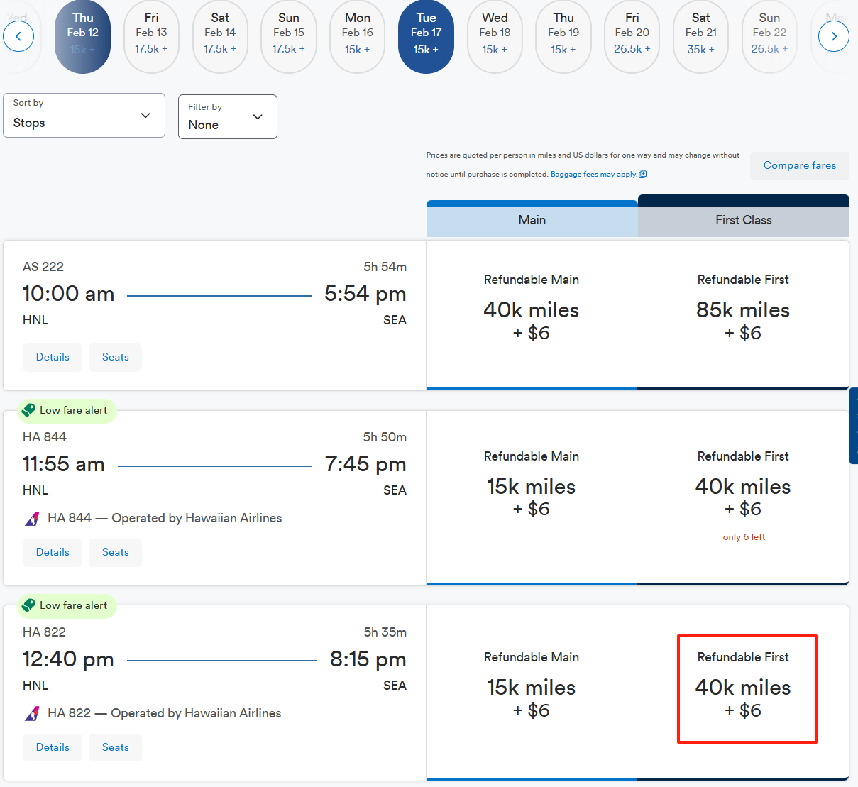Choose HA 844 Refundable First 40k miles
The height and width of the screenshot is (787, 858).
pos(743,497)
